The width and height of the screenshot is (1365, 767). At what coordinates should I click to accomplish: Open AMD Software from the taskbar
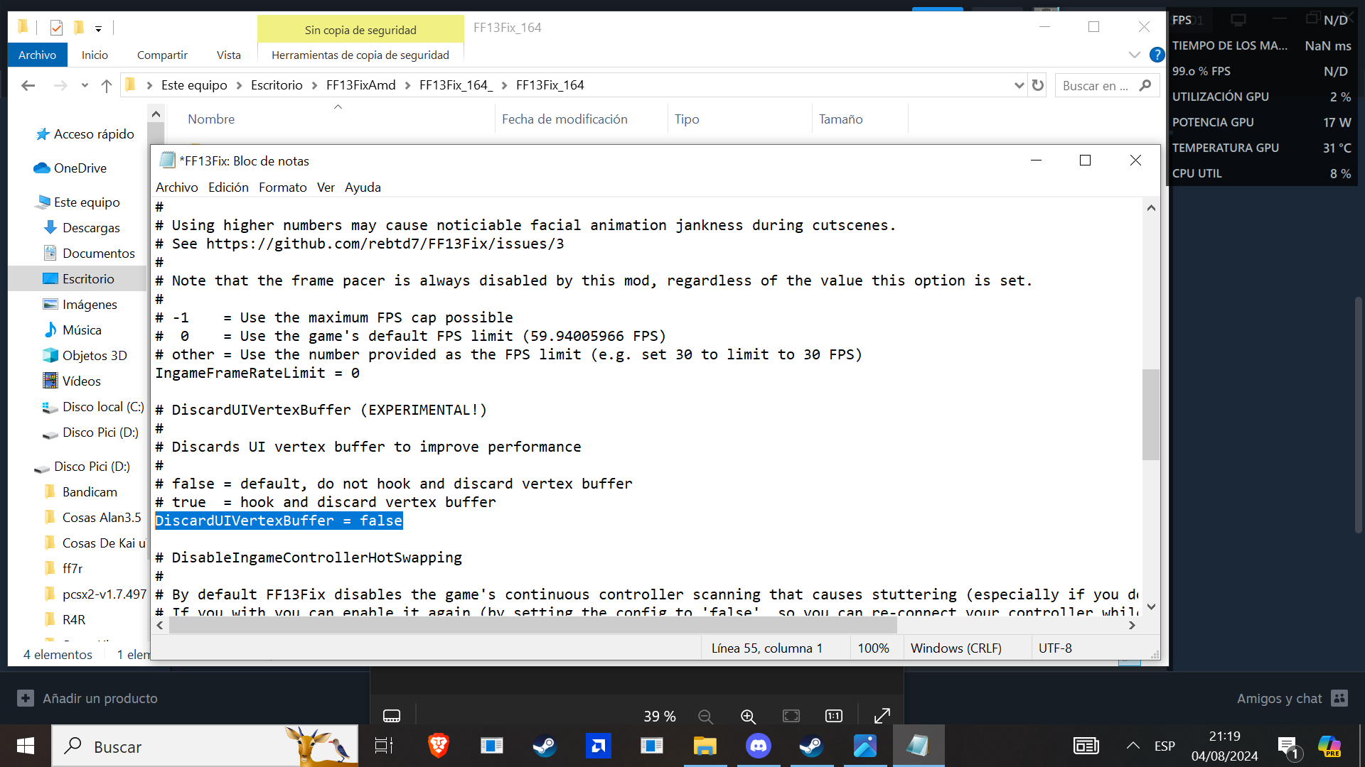pyautogui.click(x=599, y=746)
